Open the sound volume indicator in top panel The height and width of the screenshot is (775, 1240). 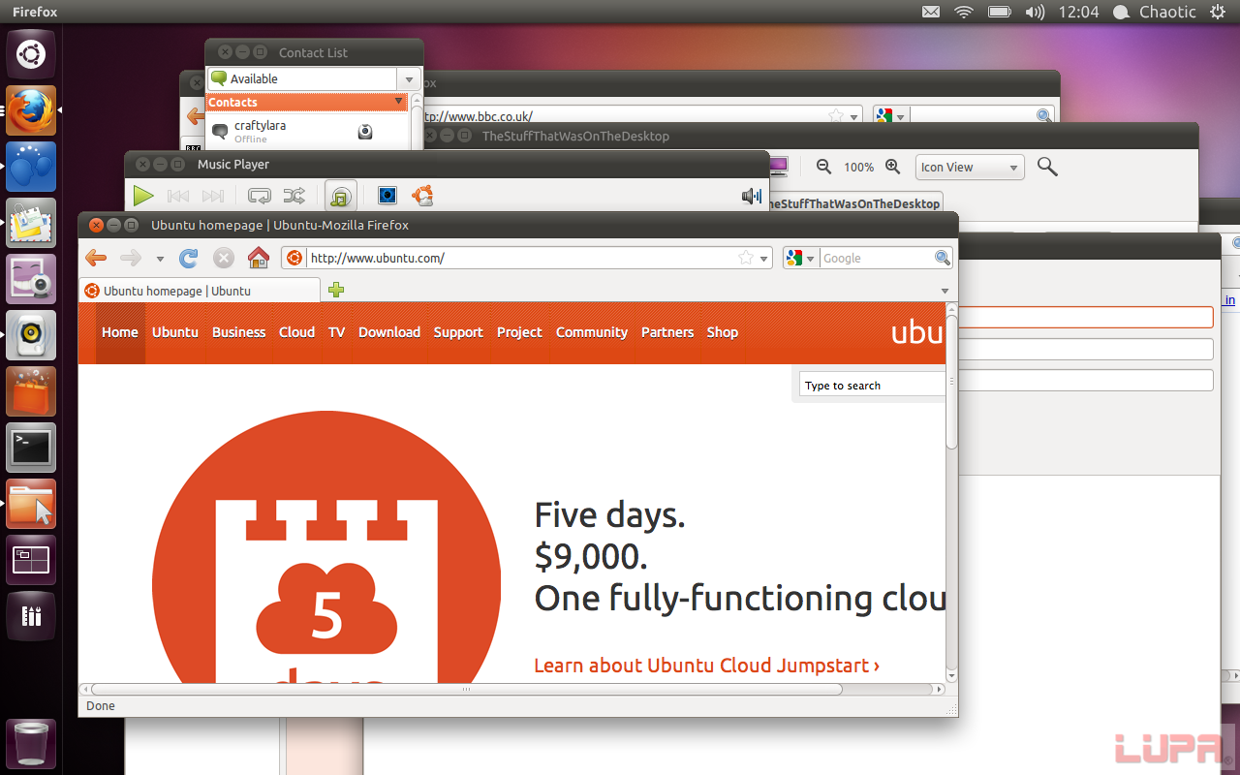1035,12
